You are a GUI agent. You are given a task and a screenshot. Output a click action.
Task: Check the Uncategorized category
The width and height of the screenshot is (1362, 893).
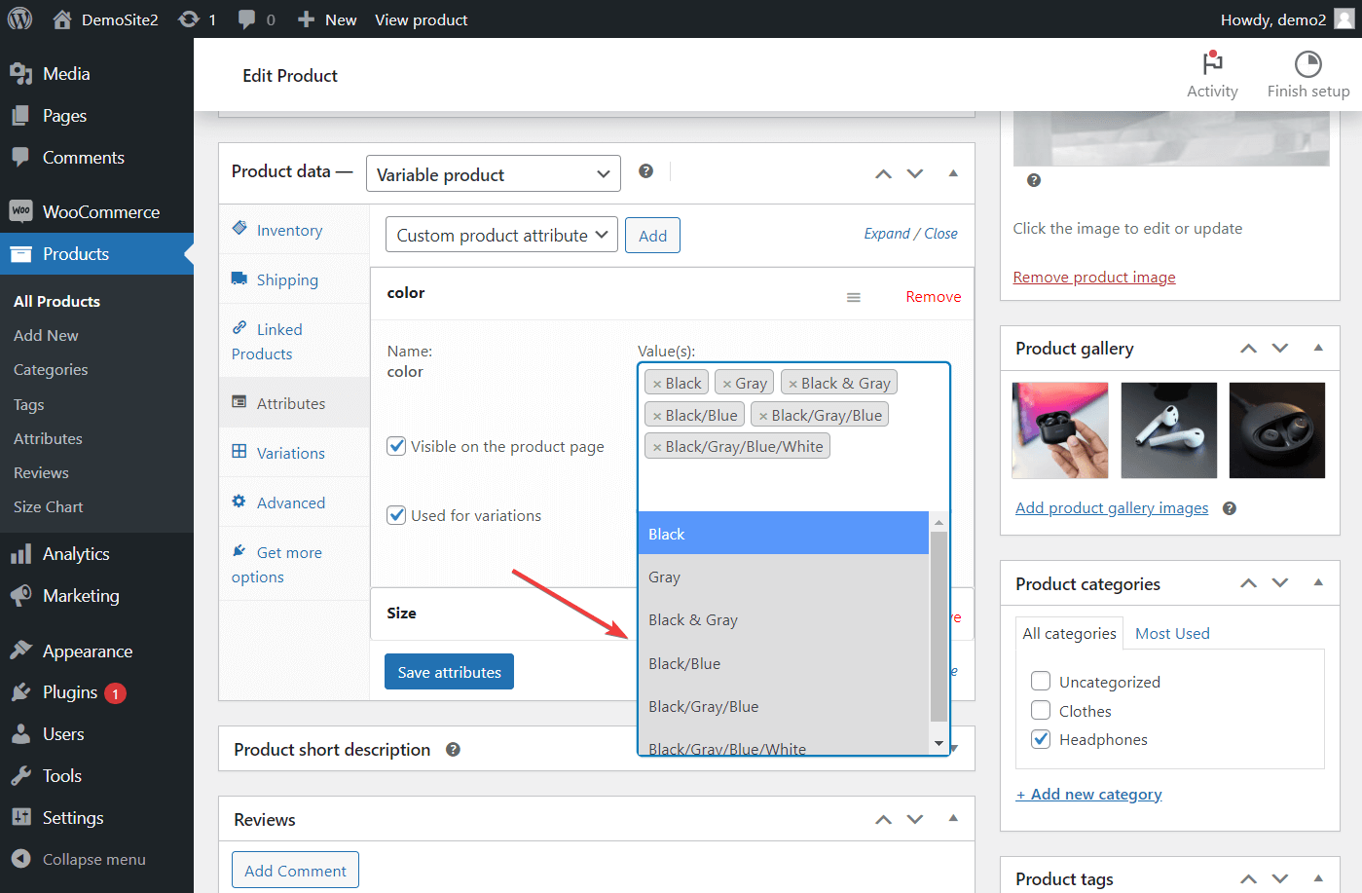(x=1041, y=682)
